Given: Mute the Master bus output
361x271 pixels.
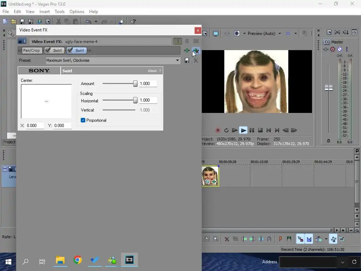Looking at the screenshot, I should [x=339, y=49].
